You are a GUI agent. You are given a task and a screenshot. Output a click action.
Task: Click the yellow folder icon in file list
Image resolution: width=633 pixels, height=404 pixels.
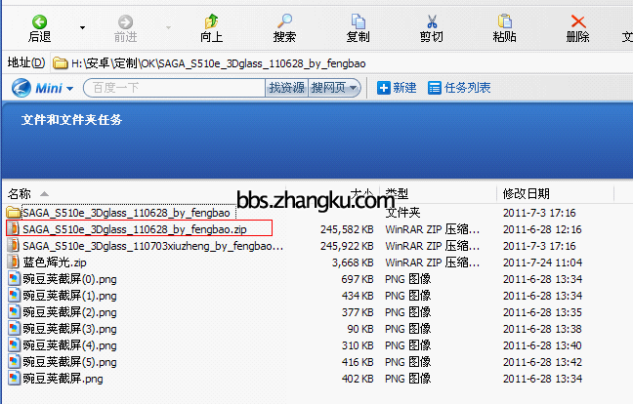coord(14,212)
